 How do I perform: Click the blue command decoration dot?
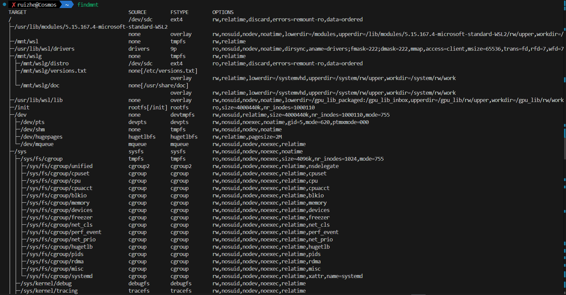point(4,5)
